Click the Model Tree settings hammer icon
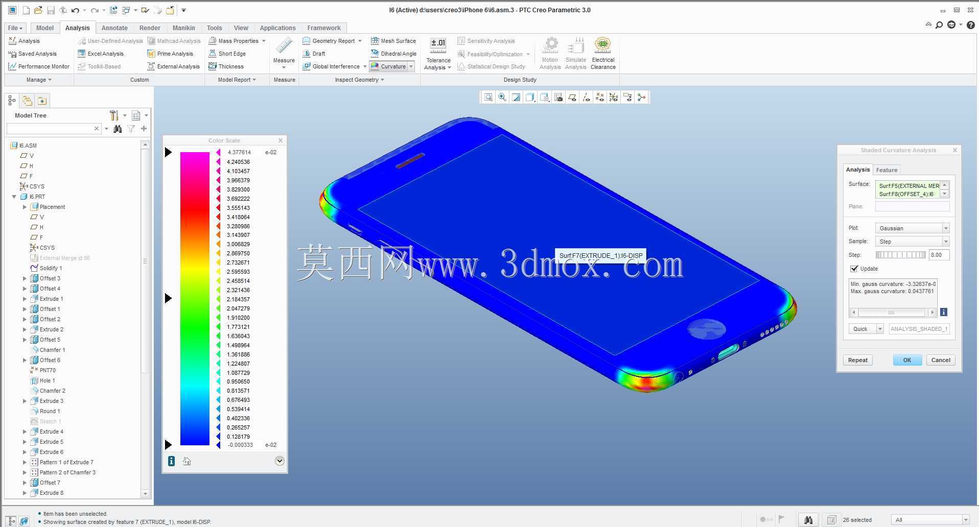The height and width of the screenshot is (527, 979). click(x=114, y=115)
